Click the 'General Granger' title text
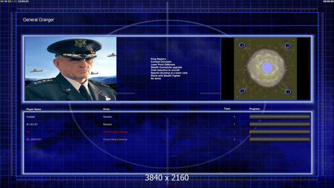334x188 pixels. [38, 20]
